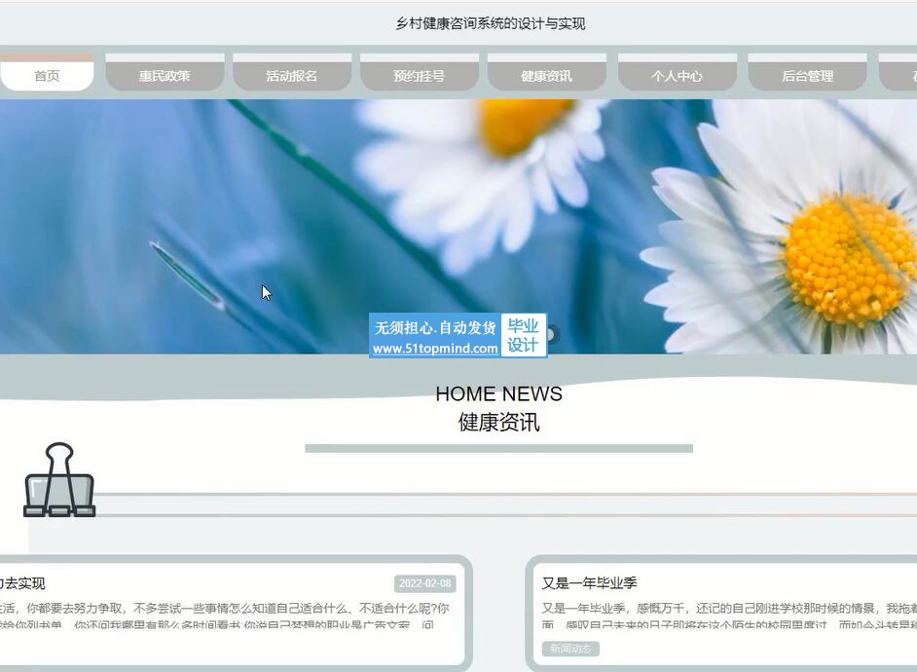Open the 首页 navigation tab

[x=47, y=72]
